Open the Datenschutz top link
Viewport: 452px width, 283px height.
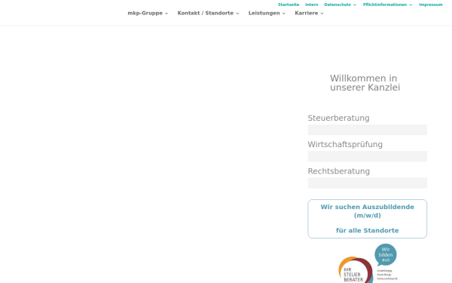[337, 5]
